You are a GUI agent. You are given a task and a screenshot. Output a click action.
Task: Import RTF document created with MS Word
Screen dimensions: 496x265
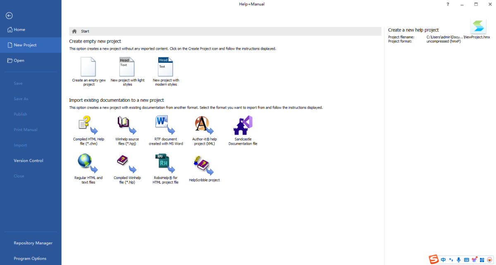coord(166,126)
